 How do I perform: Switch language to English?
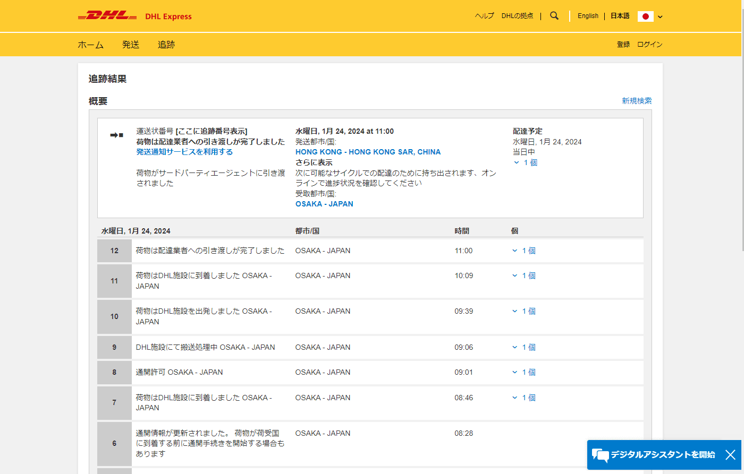tap(588, 16)
